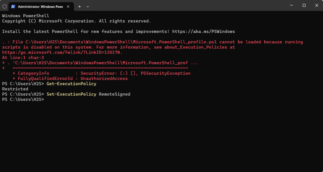Click the RemoteSigned argument text
323x172 pixels.
tap(115, 94)
